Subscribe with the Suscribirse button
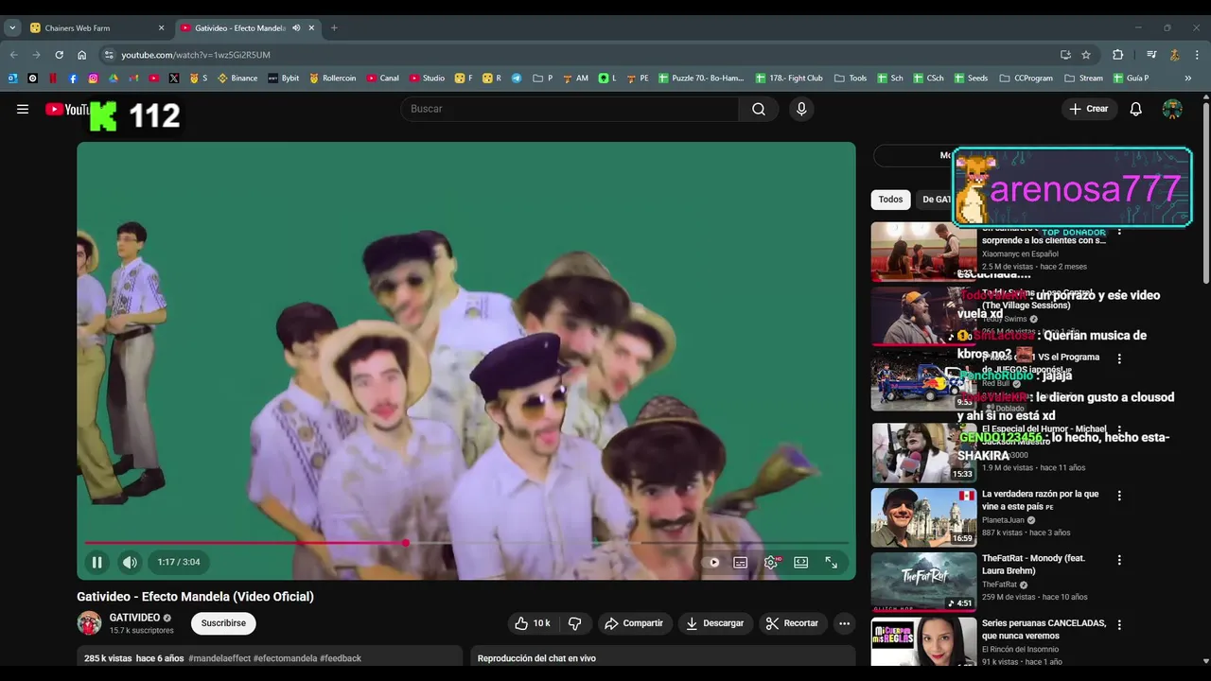The image size is (1211, 681). click(223, 623)
